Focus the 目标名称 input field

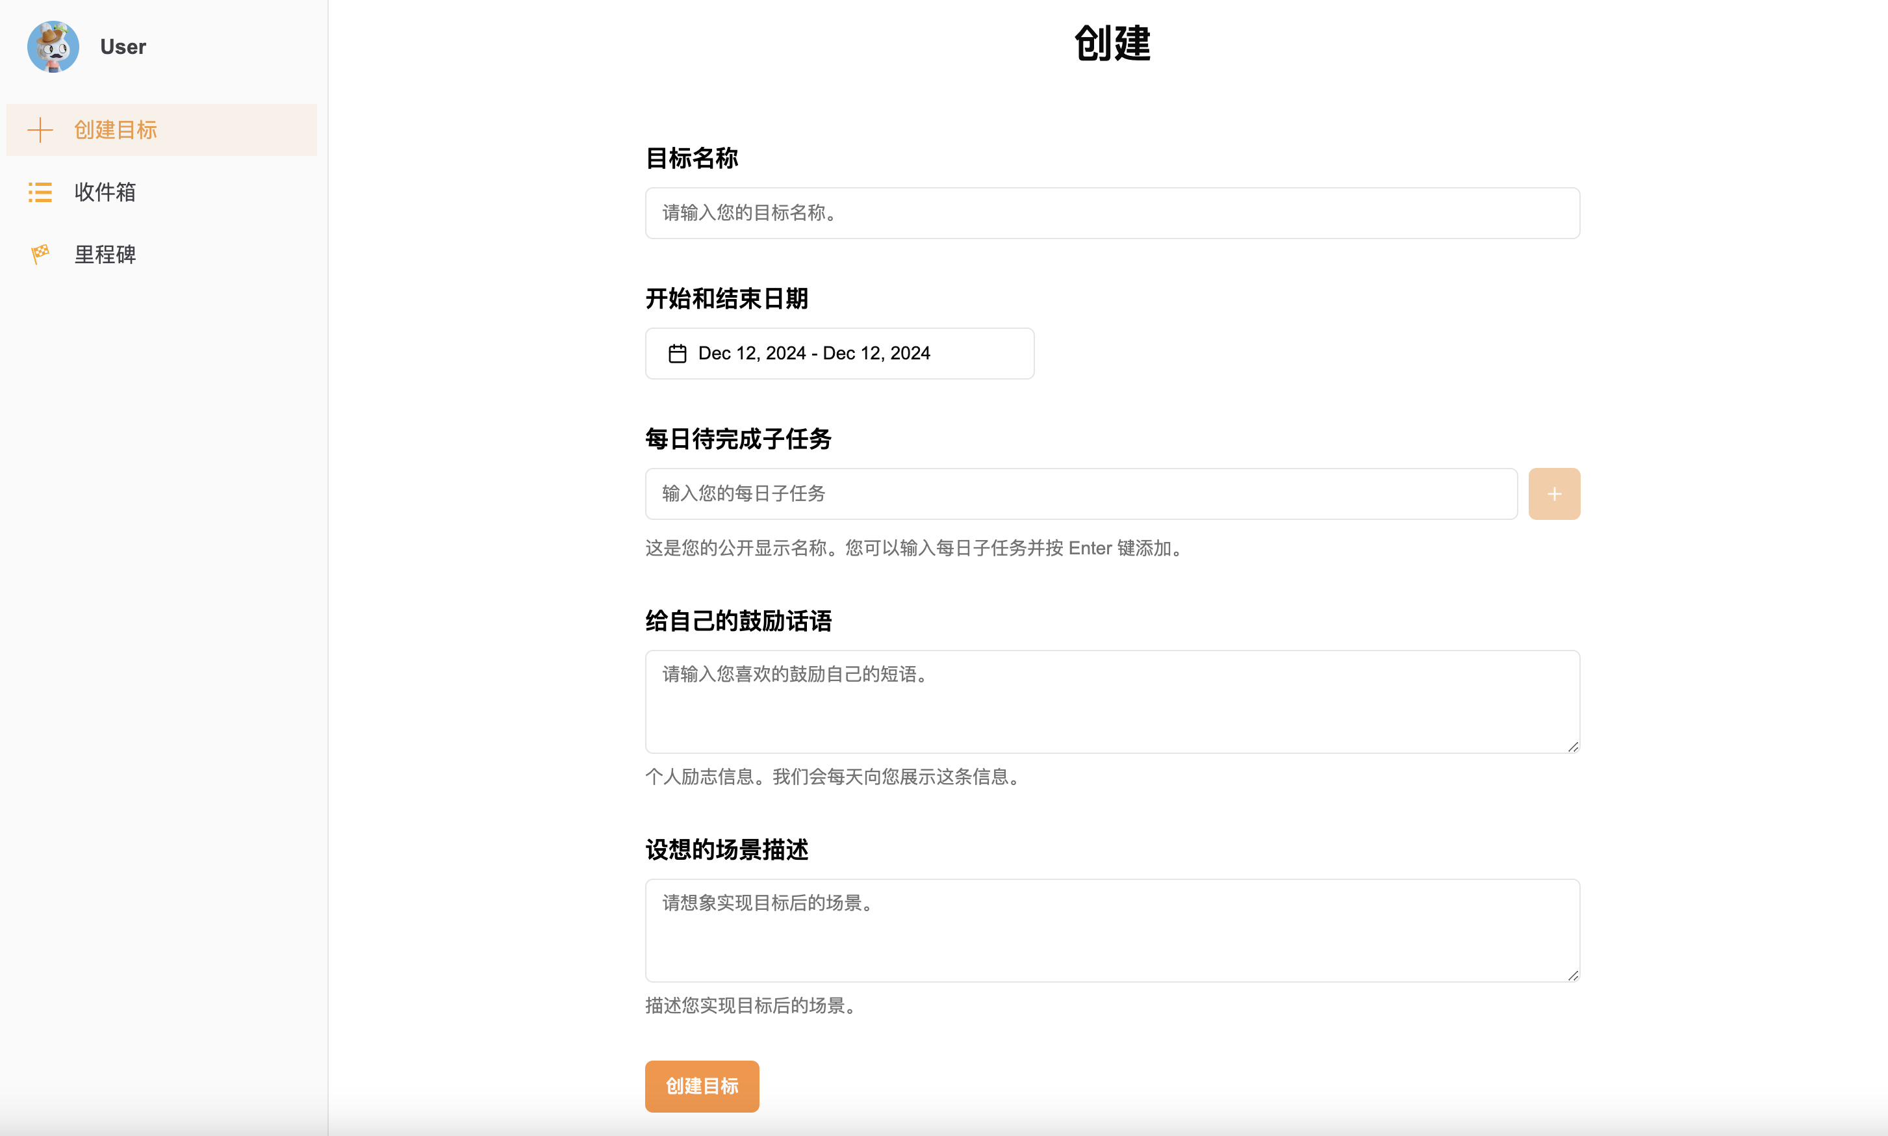1112,213
